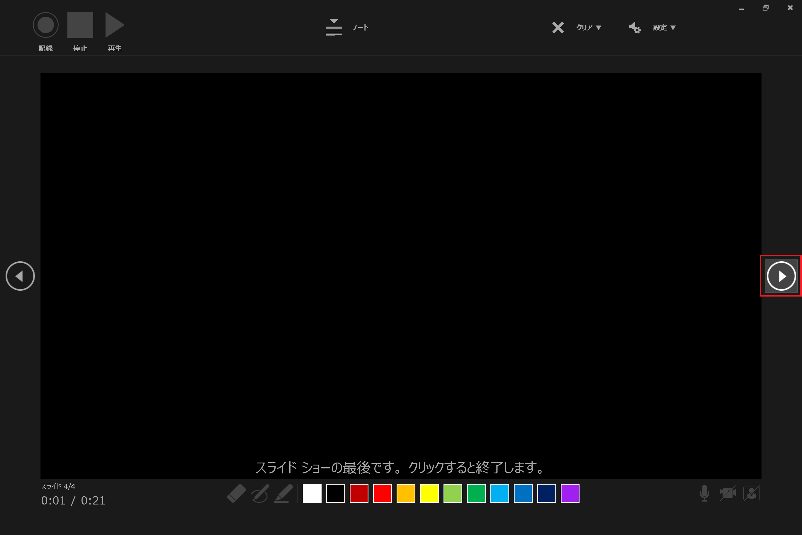Click the スライド 4/4 slide counter

click(58, 487)
